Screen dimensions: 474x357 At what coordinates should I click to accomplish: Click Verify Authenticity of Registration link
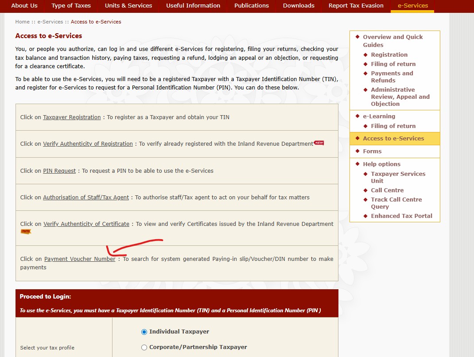(x=88, y=144)
